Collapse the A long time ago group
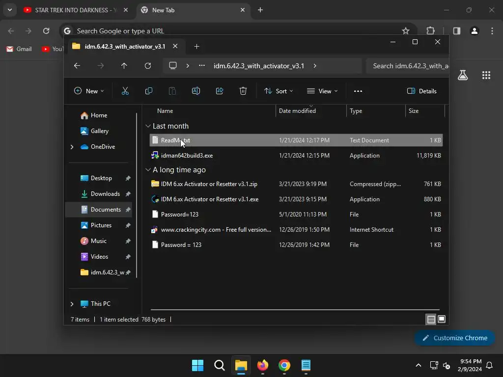503x377 pixels. [148, 170]
